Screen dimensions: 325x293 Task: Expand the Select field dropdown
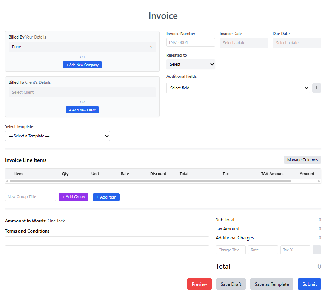pos(238,88)
